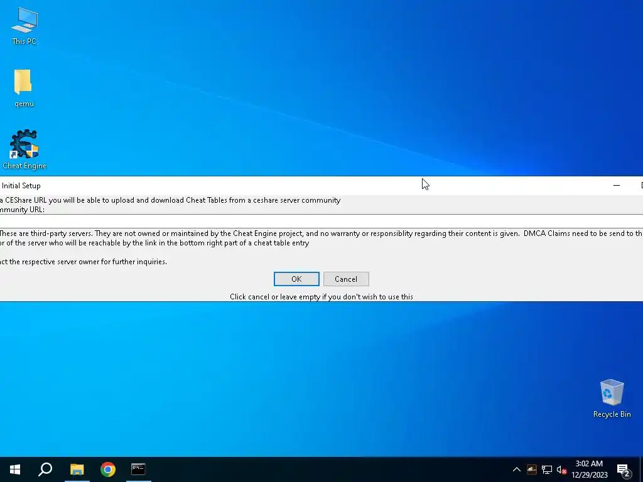Image resolution: width=643 pixels, height=482 pixels.
Task: Click 'Click cancel or leave empty' hint text
Action: [321, 297]
